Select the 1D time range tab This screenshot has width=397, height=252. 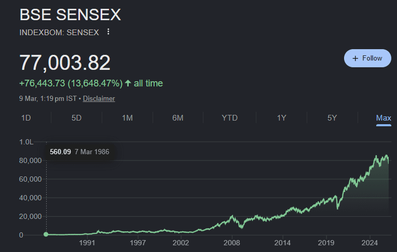click(x=26, y=118)
